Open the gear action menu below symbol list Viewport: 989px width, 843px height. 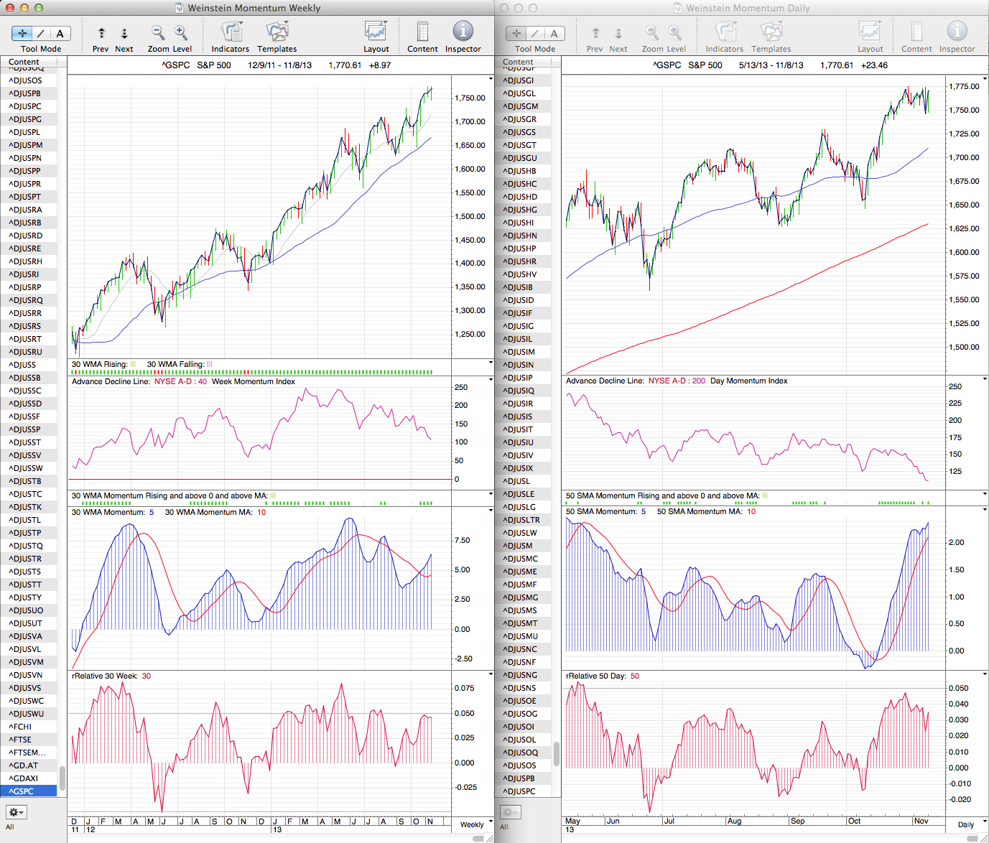[16, 812]
